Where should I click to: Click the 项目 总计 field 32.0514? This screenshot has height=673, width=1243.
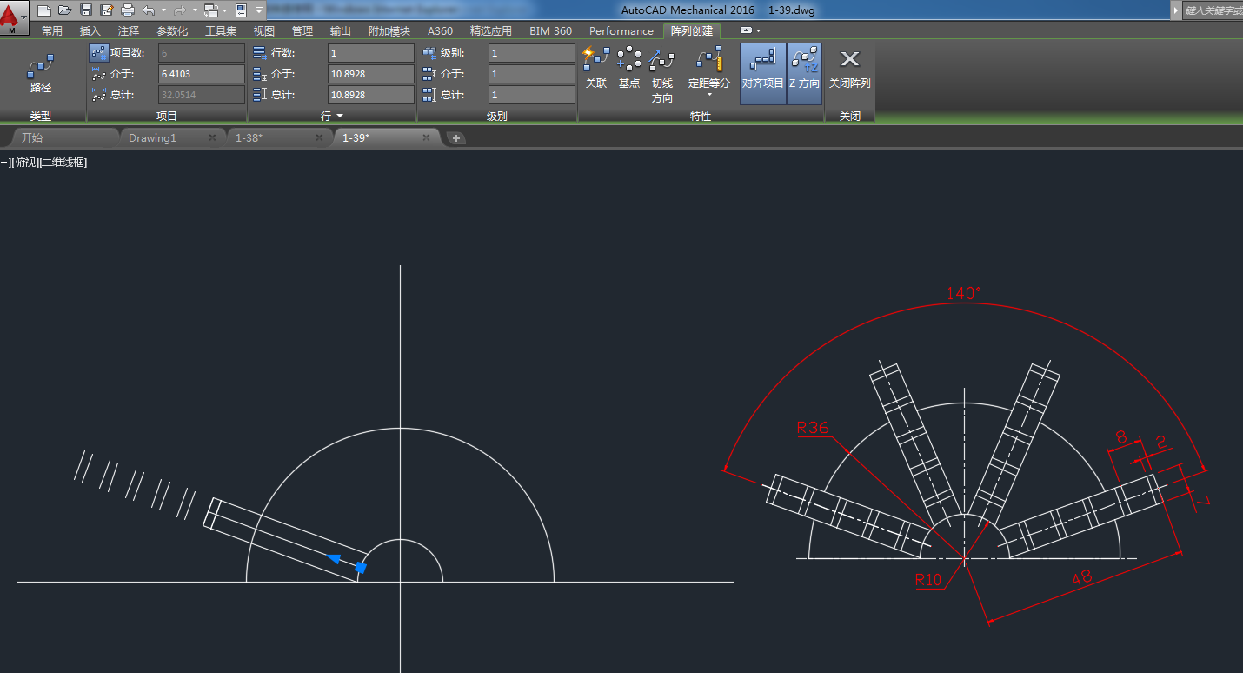[x=202, y=95]
